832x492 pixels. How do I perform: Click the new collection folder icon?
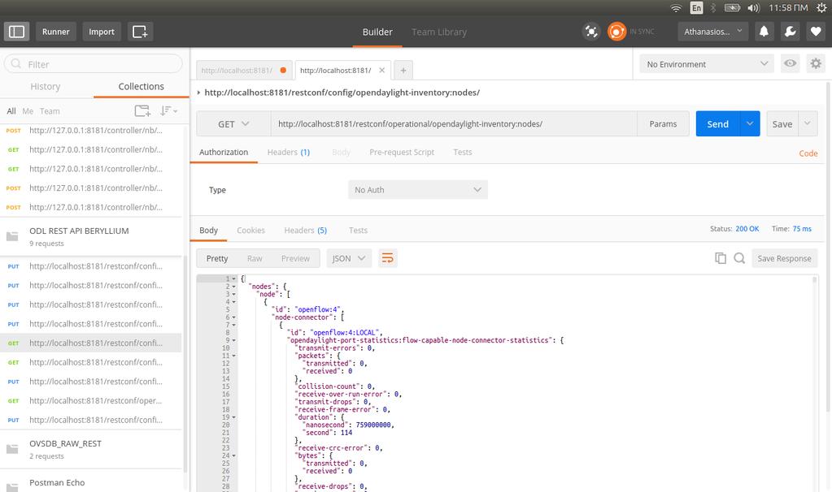(142, 110)
